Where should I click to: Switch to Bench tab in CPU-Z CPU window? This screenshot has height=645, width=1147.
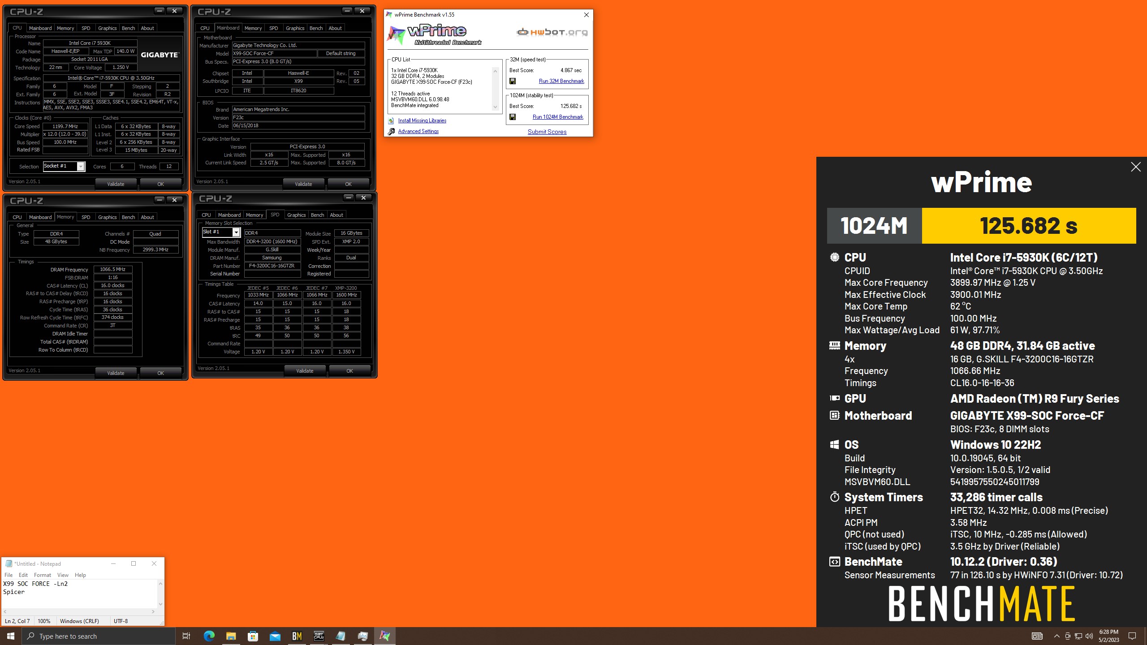click(x=128, y=28)
